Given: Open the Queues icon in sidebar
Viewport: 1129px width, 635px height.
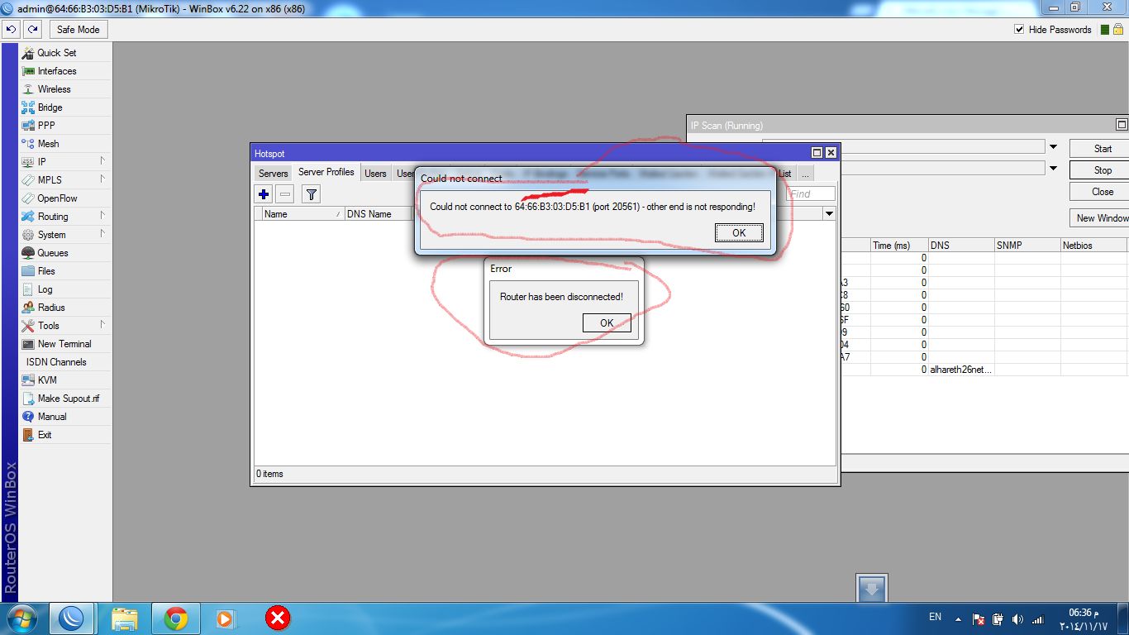Looking at the screenshot, I should pos(28,253).
